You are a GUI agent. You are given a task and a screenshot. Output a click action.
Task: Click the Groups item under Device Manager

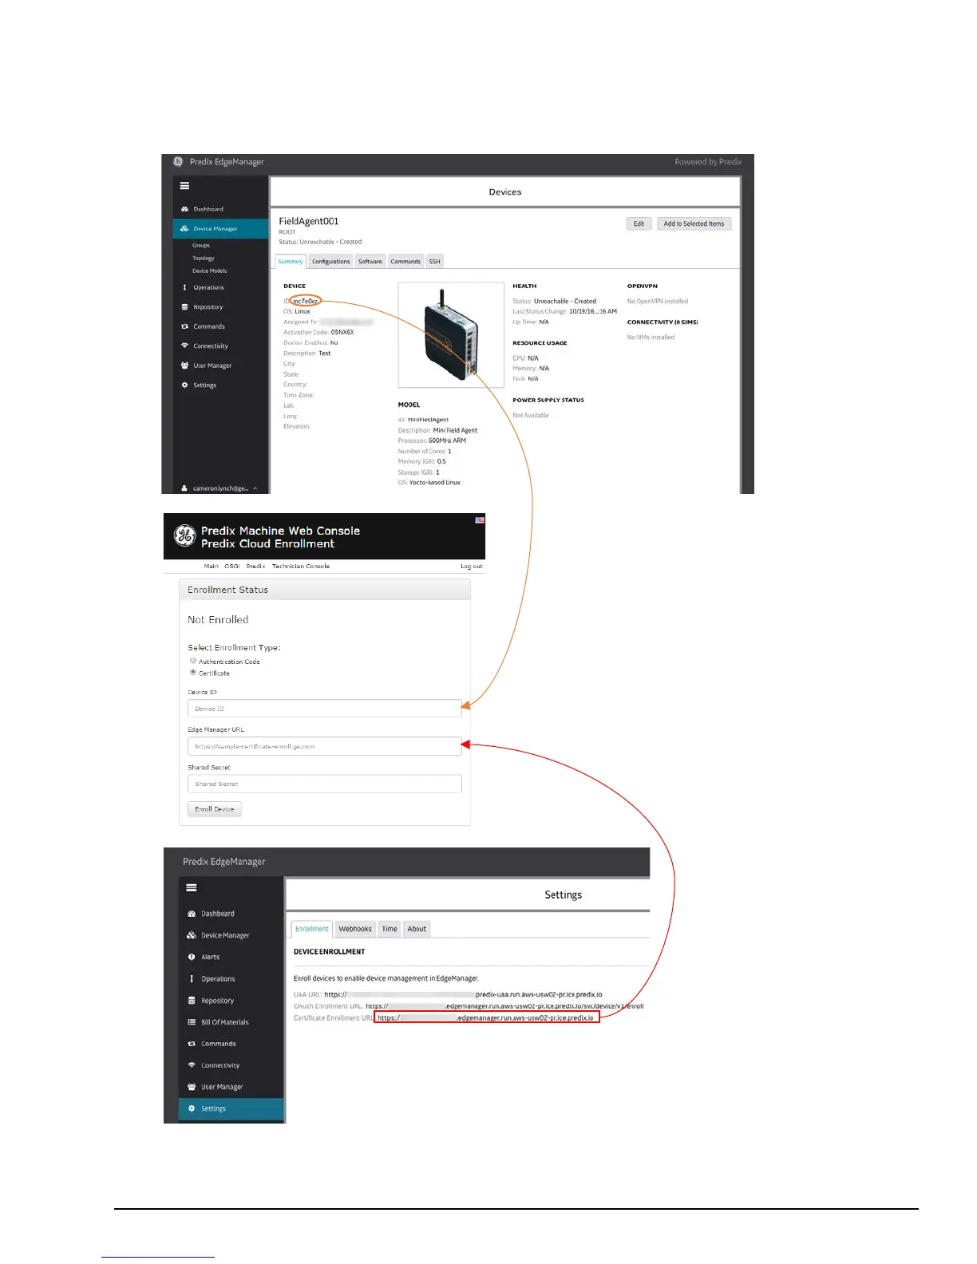tap(201, 245)
